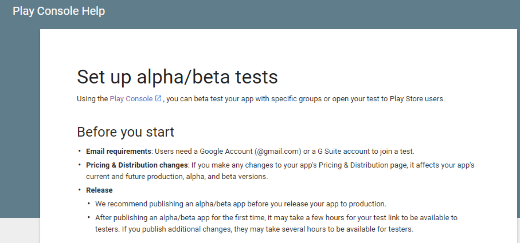The height and width of the screenshot is (243, 520).
Task: Click the bold "Email requirements" label
Action: 119,151
